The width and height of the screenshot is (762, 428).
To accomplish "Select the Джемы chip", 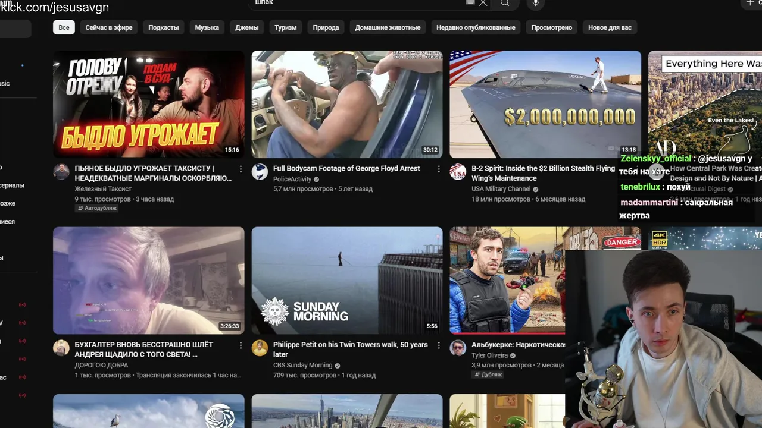I will pyautogui.click(x=247, y=27).
